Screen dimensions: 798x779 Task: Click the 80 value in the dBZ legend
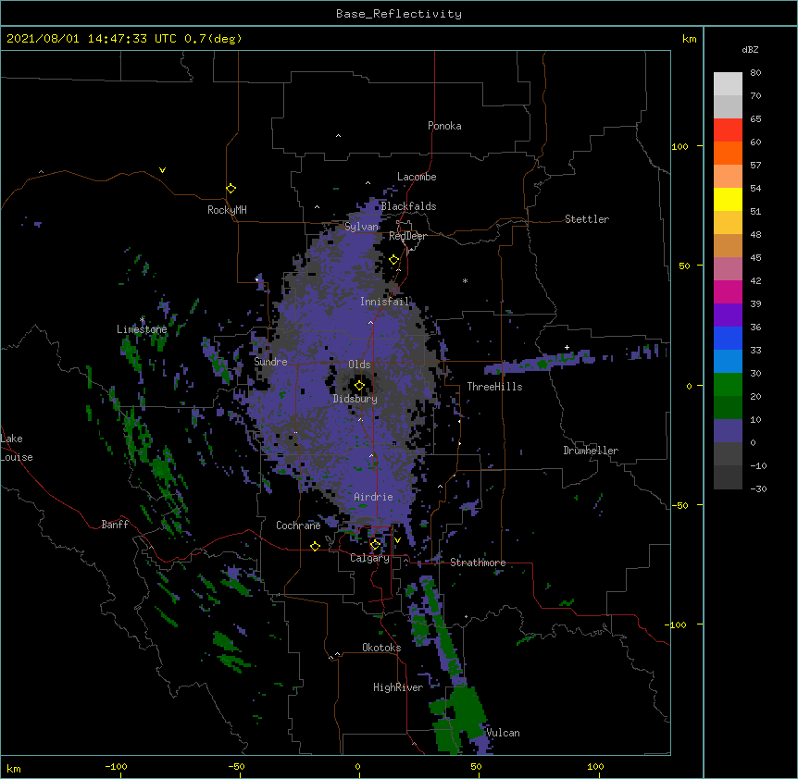click(755, 73)
